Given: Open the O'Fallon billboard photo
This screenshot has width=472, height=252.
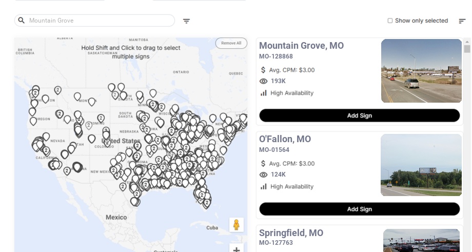Looking at the screenshot, I should tap(421, 165).
